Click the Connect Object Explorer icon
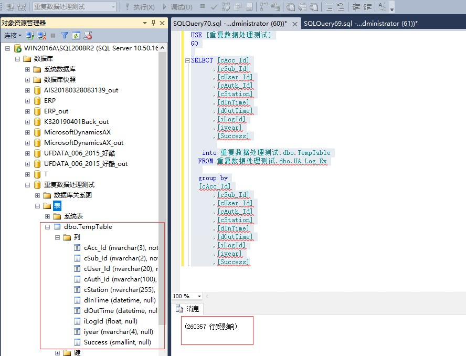 point(30,36)
